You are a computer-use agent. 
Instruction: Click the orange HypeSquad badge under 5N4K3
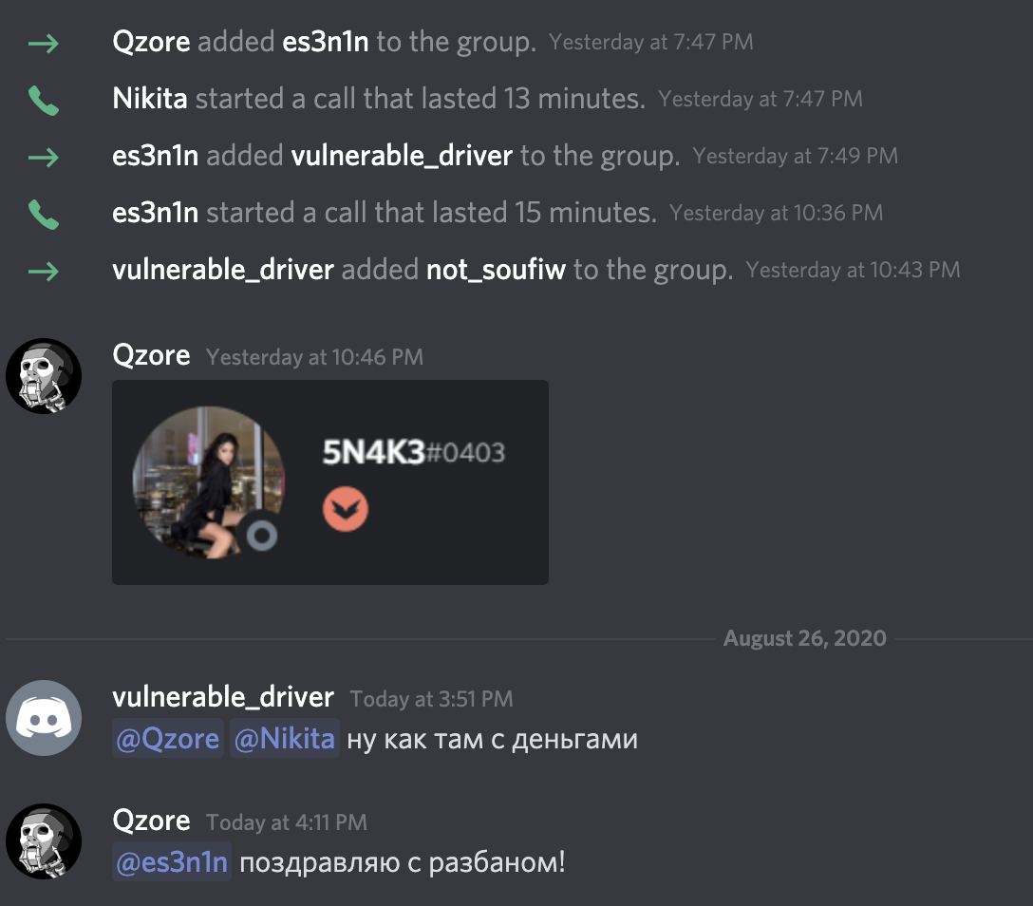coord(346,509)
